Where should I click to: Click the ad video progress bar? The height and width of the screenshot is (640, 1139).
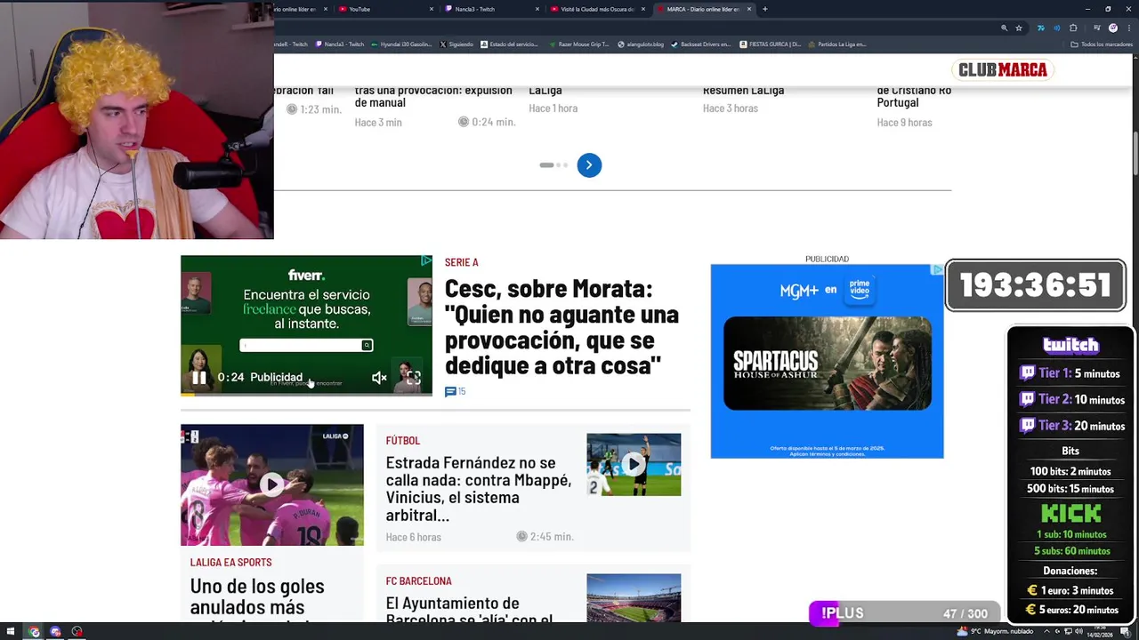tap(306, 393)
